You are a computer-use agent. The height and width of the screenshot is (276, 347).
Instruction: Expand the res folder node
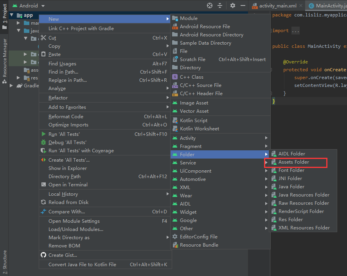click(18, 78)
